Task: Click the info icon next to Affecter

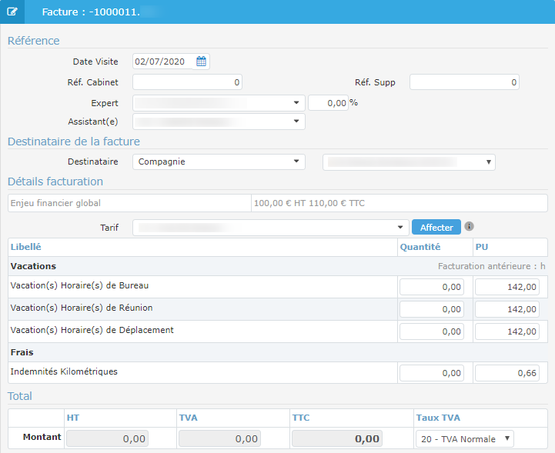Action: [469, 227]
